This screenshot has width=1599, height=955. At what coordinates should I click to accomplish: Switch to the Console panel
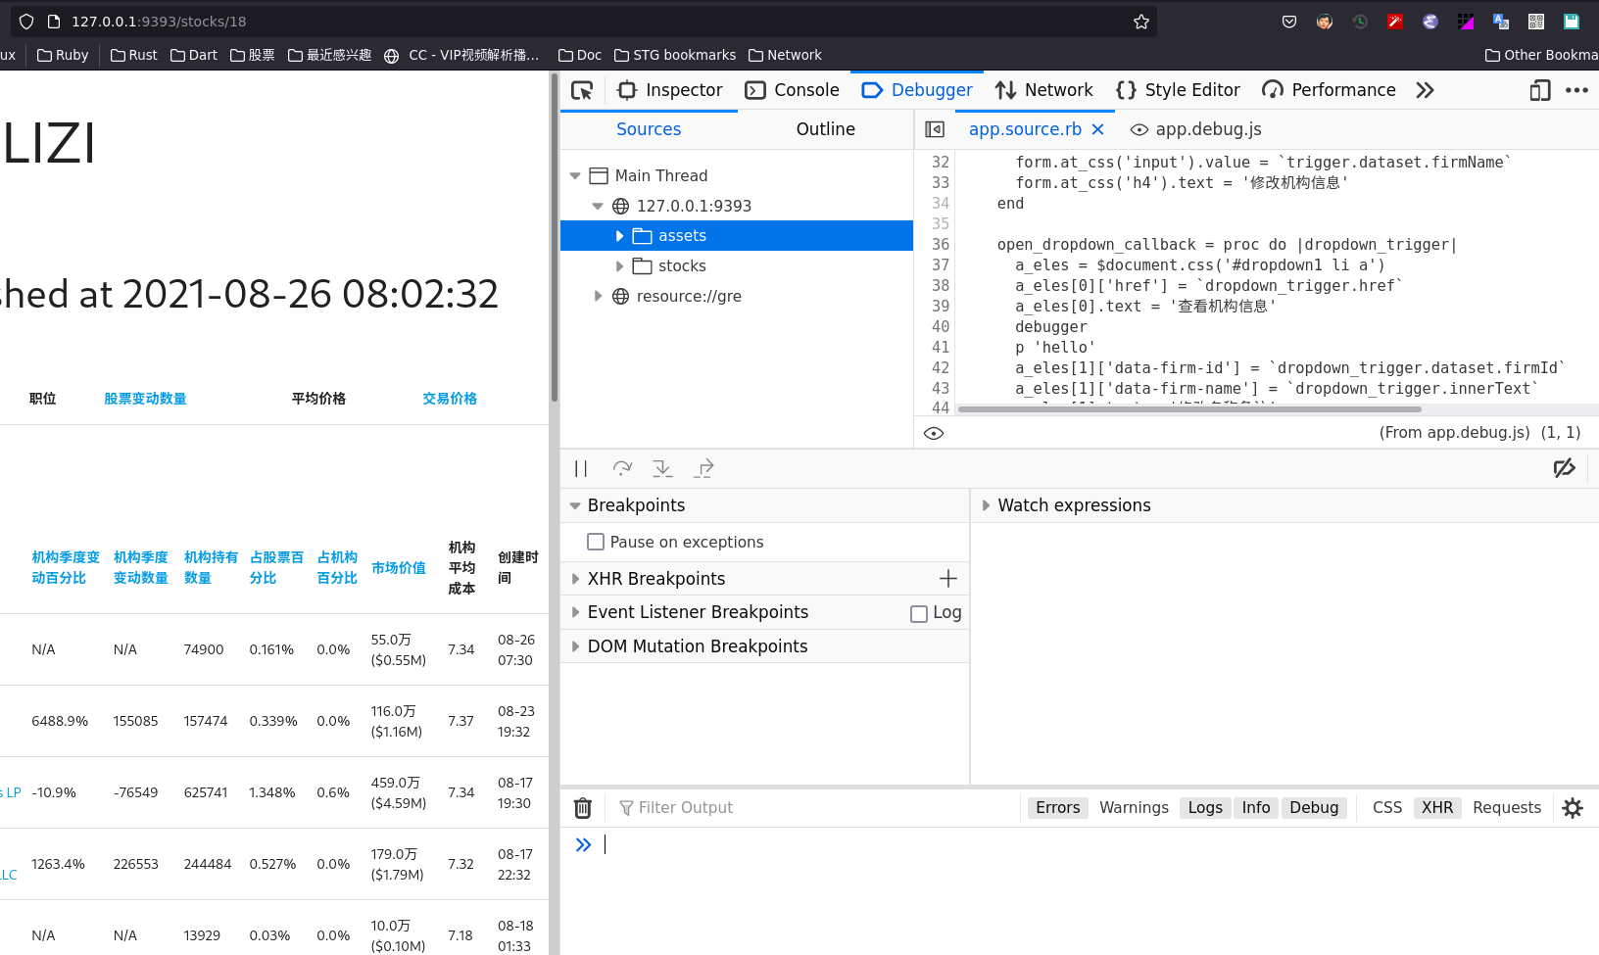point(793,90)
